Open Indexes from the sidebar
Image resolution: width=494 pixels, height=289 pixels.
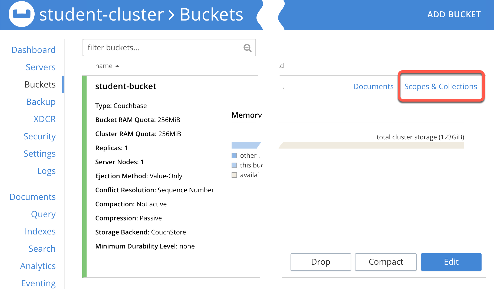pos(40,231)
